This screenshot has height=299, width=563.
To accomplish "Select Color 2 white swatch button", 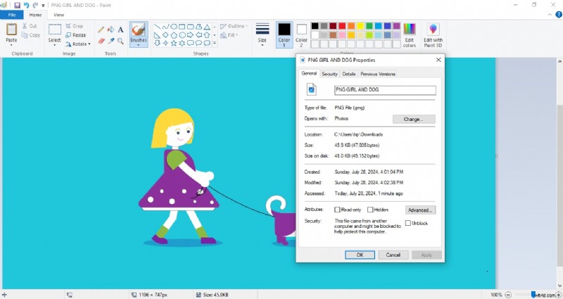I will 302,34.
